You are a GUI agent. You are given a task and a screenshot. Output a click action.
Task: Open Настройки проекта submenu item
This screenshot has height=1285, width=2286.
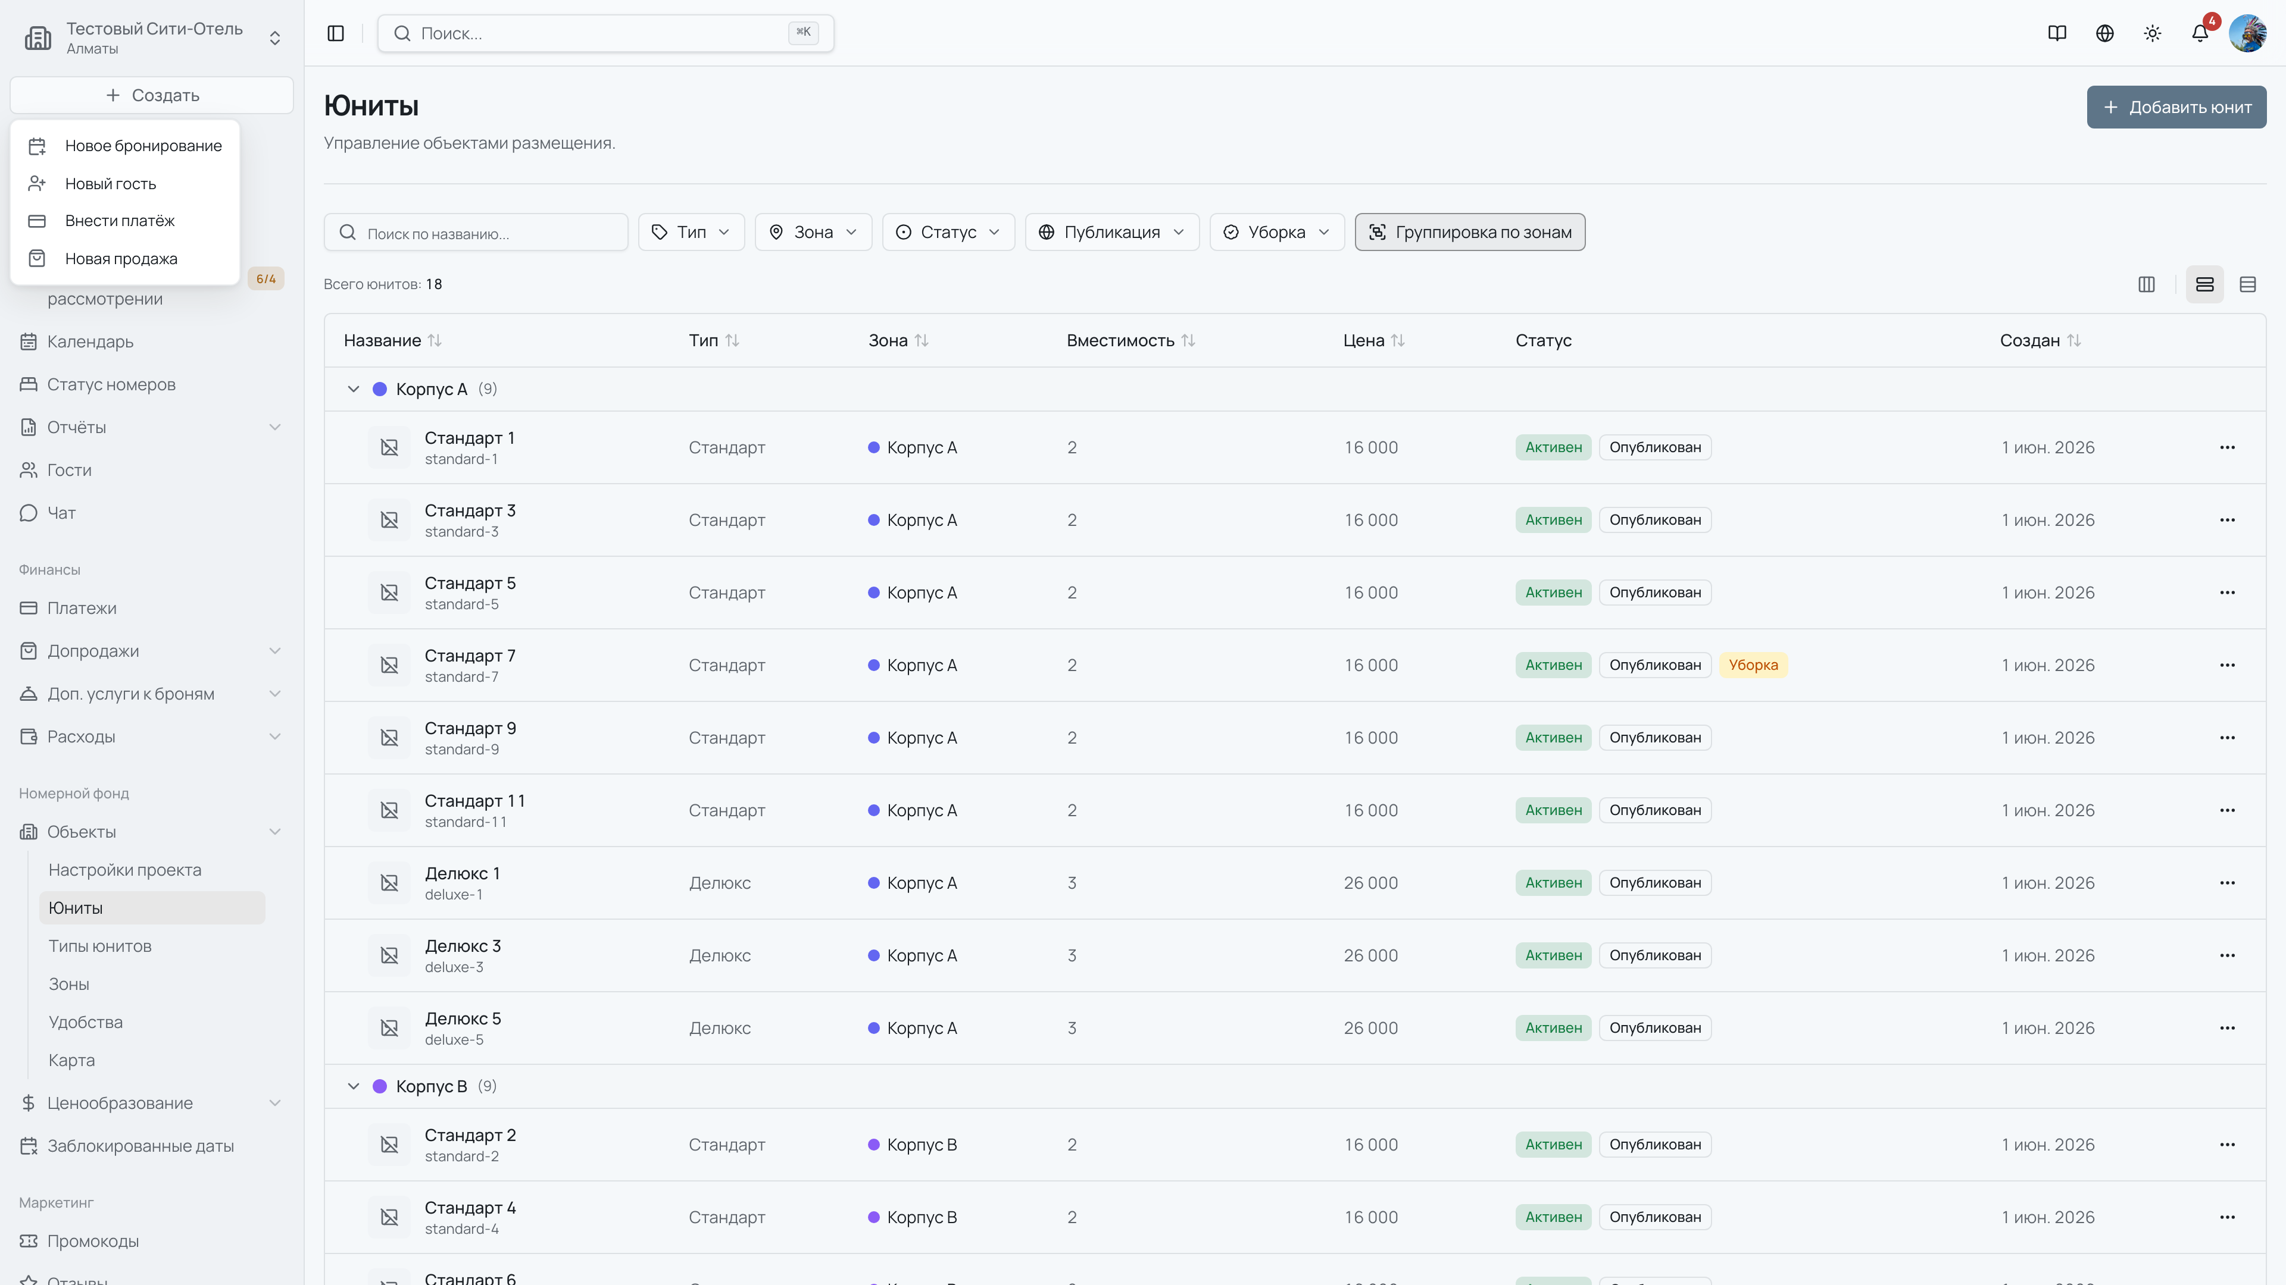pyautogui.click(x=152, y=870)
